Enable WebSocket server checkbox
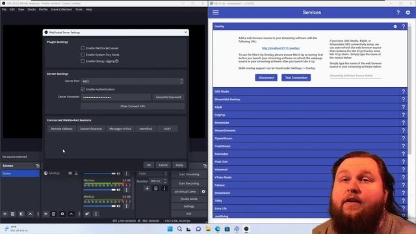The height and width of the screenshot is (234, 416). click(83, 48)
